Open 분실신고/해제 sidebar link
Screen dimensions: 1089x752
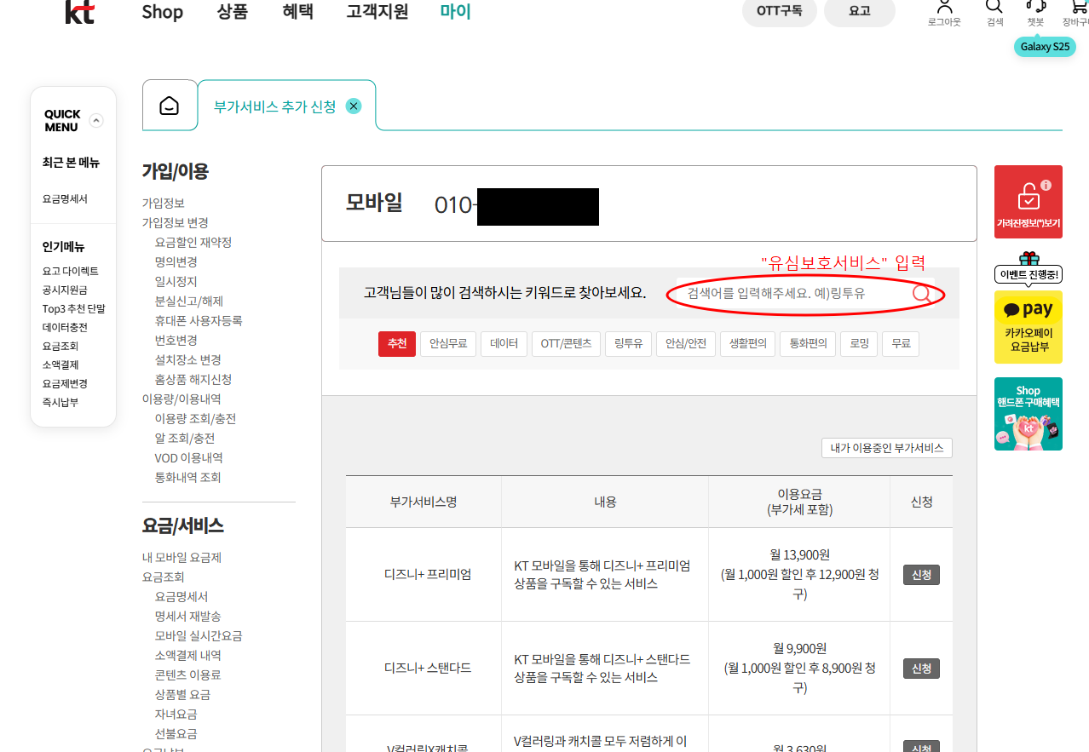tap(188, 301)
